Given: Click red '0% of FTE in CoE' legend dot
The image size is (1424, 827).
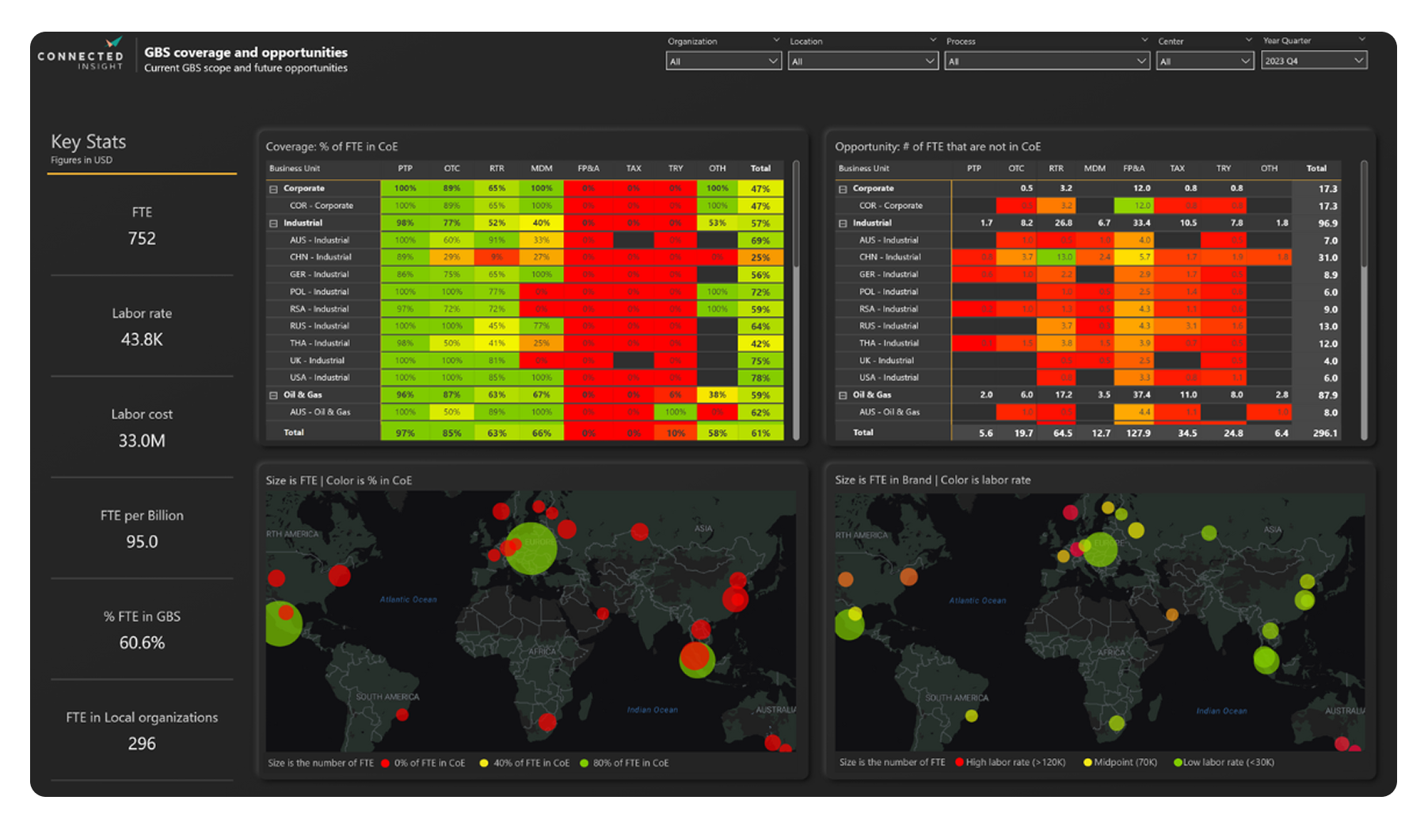Looking at the screenshot, I should click(386, 764).
